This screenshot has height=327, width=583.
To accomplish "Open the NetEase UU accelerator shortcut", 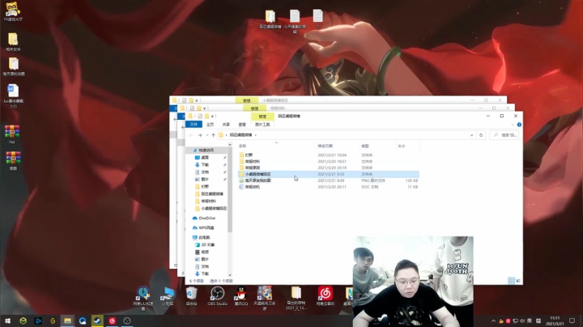I will 143,299.
